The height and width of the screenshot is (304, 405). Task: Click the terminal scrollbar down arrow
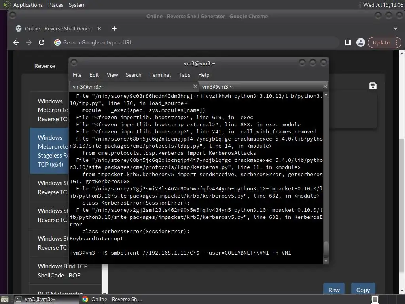click(326, 261)
